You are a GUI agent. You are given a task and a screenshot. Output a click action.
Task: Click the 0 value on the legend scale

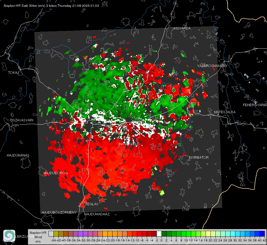point(161,240)
